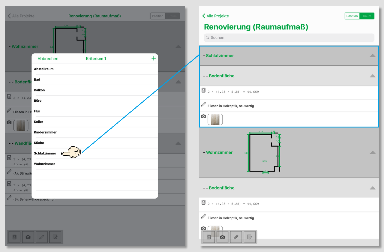Tap calculator icon in left Bodenfläche row
This screenshot has height=252, width=384.
9,96
